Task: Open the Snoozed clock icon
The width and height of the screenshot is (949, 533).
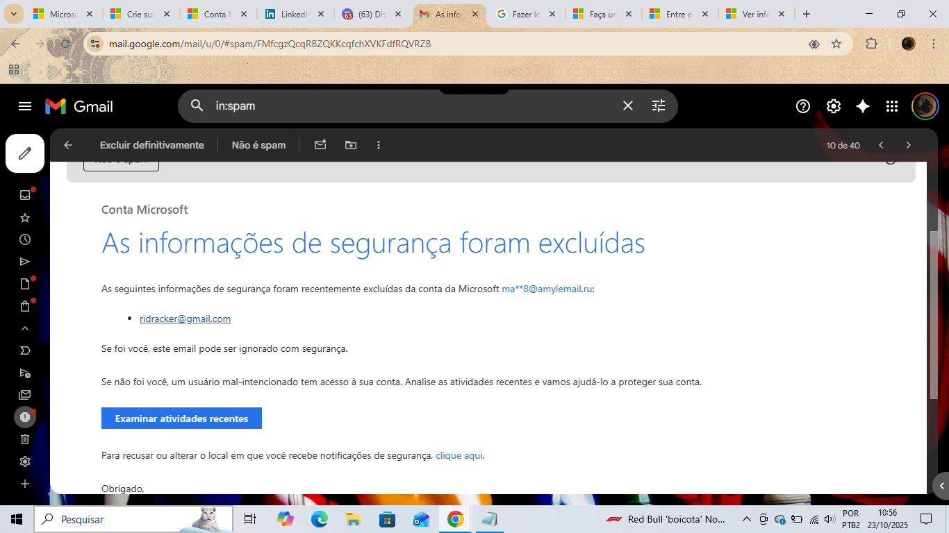Action: 25,239
